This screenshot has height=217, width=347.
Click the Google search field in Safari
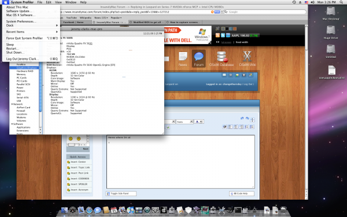[264, 12]
